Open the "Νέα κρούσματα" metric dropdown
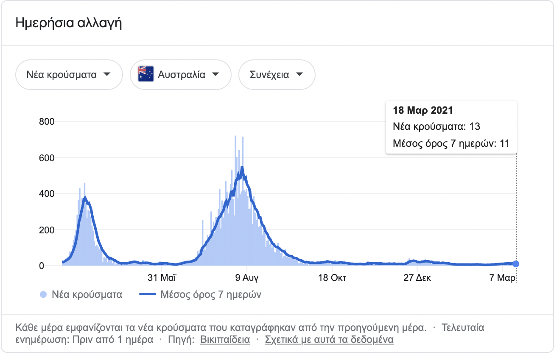 [69, 75]
